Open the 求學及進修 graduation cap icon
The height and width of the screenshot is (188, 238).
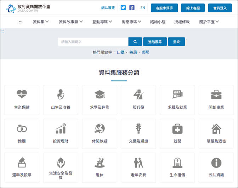pyautogui.click(x=100, y=94)
